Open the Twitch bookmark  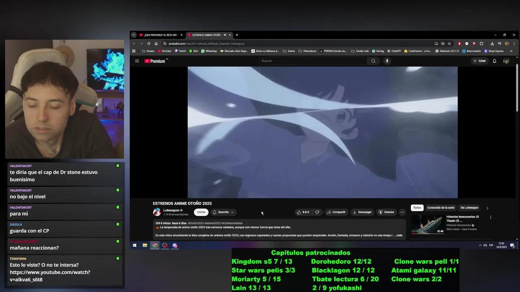(x=180, y=51)
